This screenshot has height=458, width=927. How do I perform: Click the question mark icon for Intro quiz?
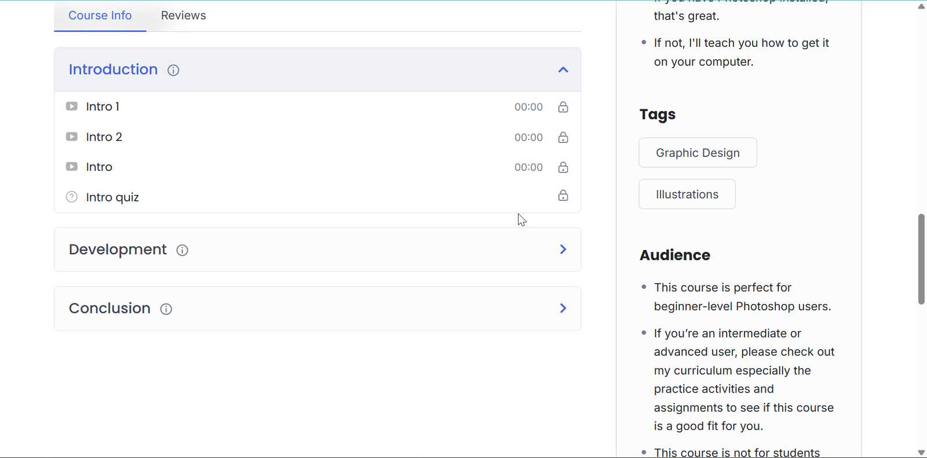[72, 197]
